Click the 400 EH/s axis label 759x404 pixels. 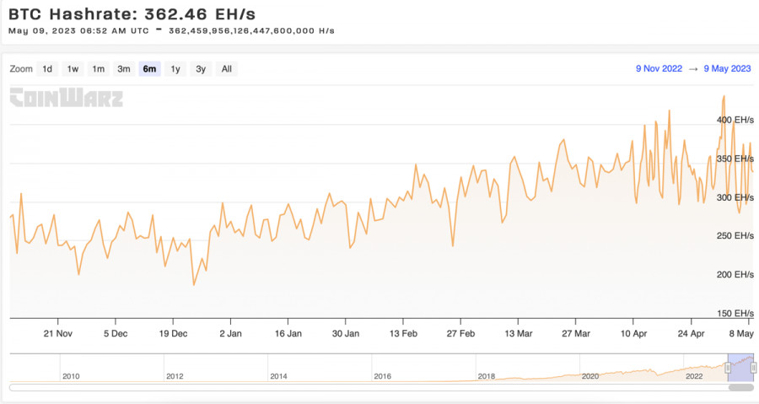[x=735, y=120]
